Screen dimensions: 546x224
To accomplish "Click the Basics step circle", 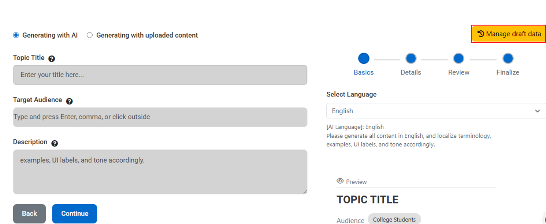I will [x=364, y=58].
